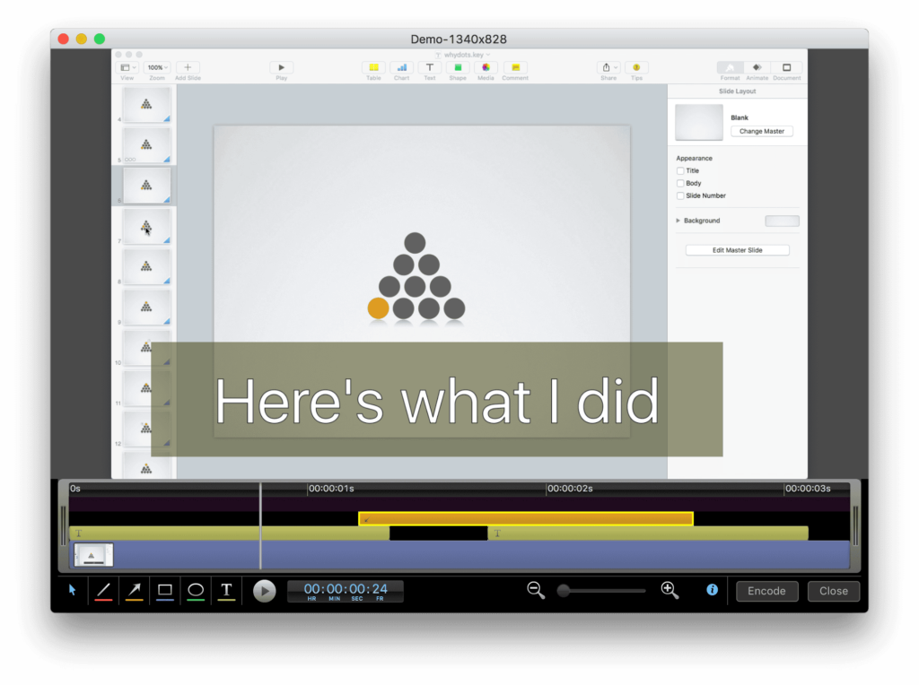Select the text annotation tool
The image size is (919, 685).
tap(226, 590)
